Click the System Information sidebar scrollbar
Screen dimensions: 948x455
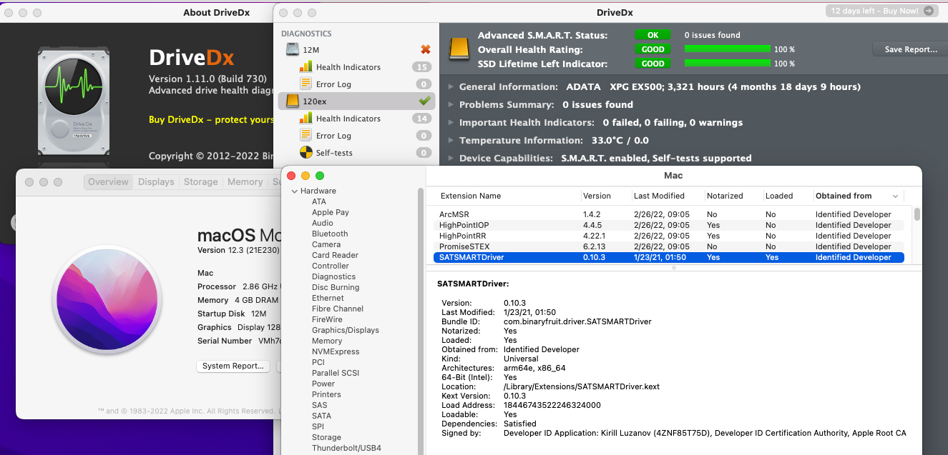tap(421, 321)
